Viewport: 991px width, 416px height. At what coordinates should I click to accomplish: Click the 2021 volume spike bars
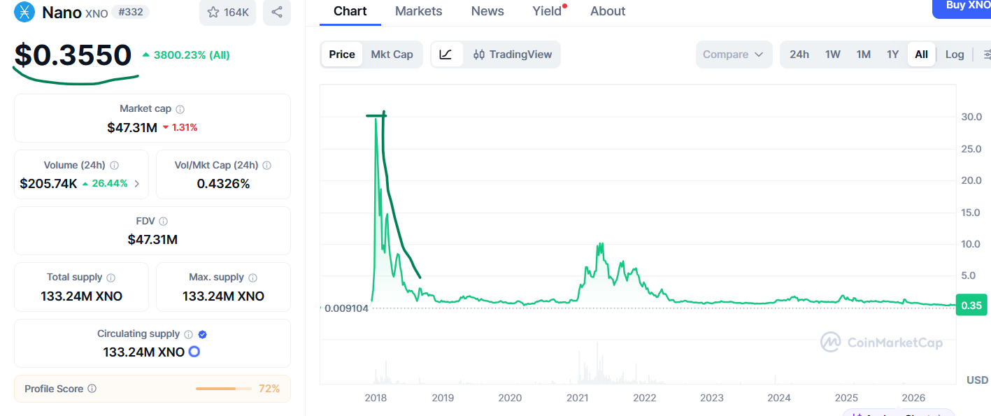(597, 362)
